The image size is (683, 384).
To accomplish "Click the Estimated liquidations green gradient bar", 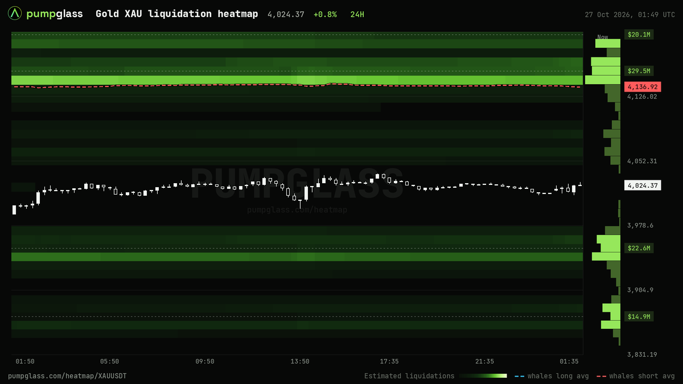I will tap(483, 376).
